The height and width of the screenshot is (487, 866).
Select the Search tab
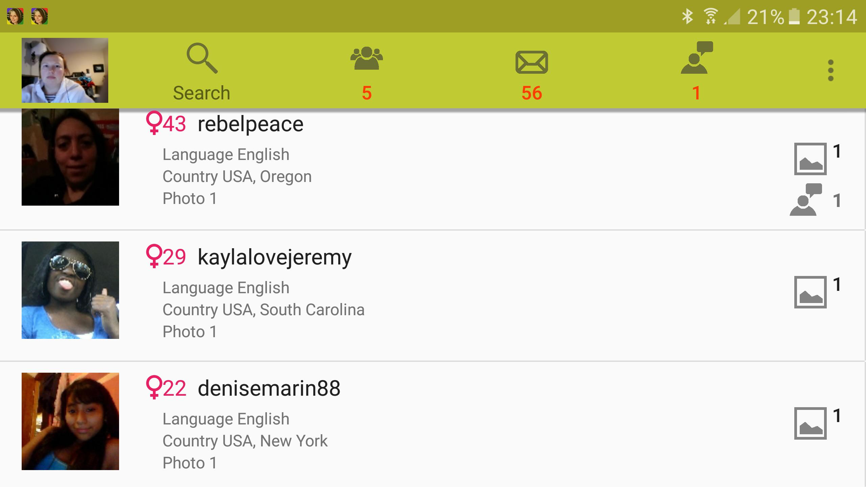tap(201, 71)
